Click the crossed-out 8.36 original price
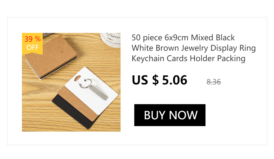Viewport: 274px width, 159px height. point(213,82)
